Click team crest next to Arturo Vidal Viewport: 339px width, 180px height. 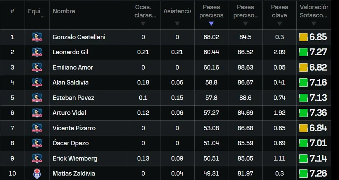[x=37, y=113]
